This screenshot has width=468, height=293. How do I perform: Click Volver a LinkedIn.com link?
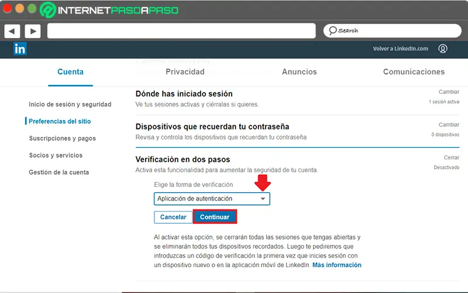tap(400, 49)
